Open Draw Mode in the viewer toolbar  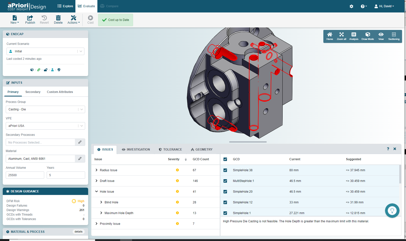click(x=368, y=36)
